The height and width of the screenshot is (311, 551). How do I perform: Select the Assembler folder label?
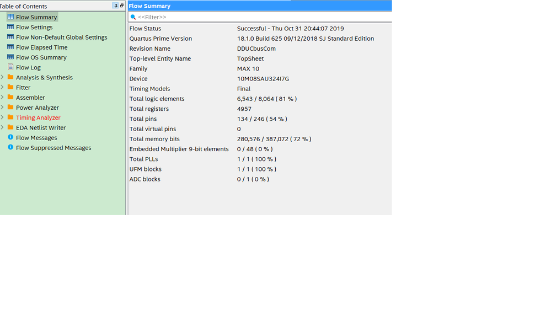pyautogui.click(x=30, y=98)
